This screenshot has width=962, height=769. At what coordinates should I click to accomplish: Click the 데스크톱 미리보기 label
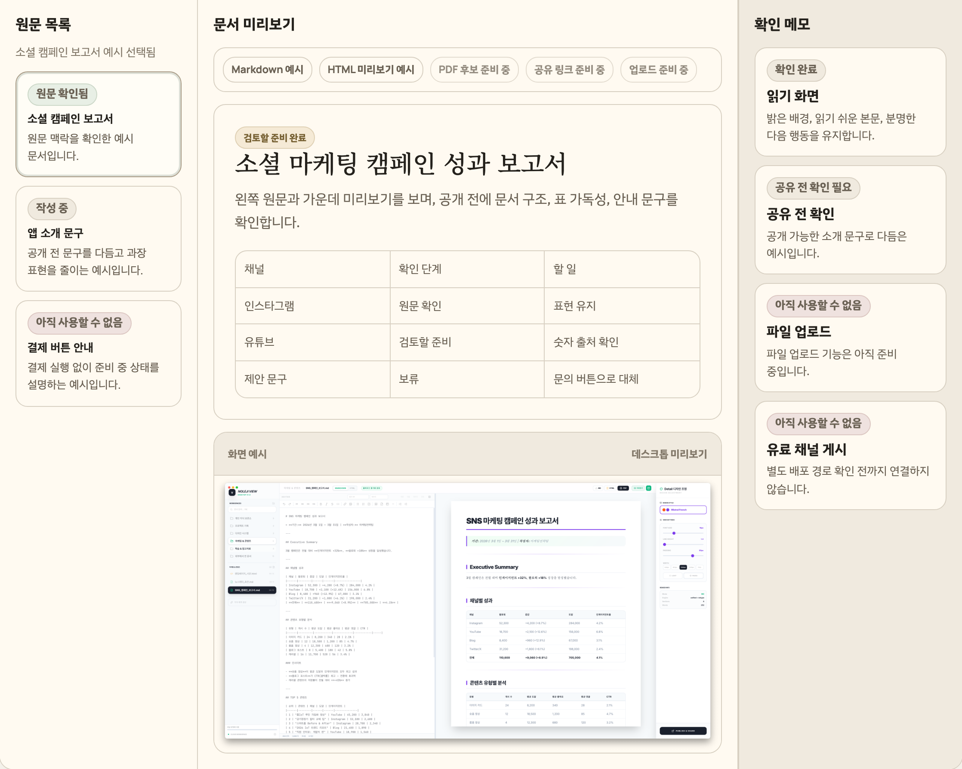click(669, 454)
